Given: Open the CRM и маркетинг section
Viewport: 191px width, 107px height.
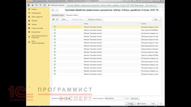Looking at the screenshot, I should coord(37,17).
